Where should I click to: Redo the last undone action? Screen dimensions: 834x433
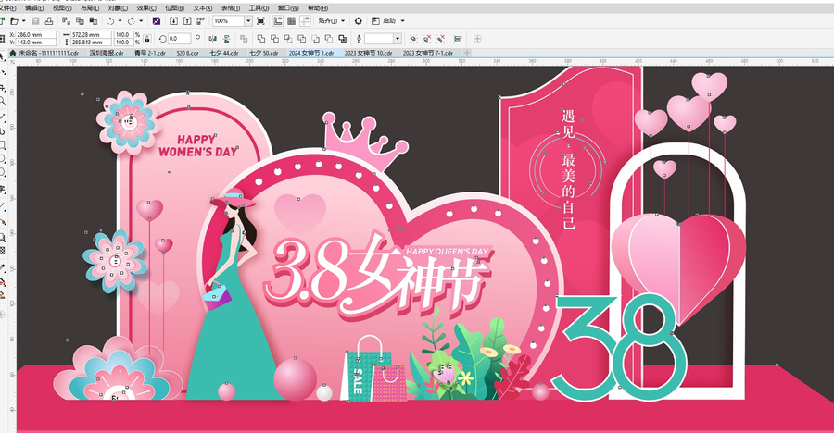click(x=132, y=20)
